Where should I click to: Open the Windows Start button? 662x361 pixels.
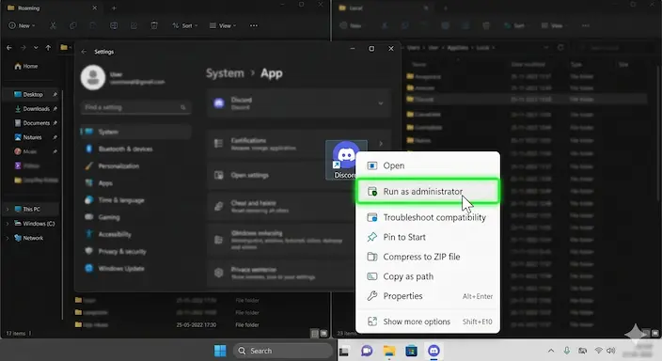point(220,351)
